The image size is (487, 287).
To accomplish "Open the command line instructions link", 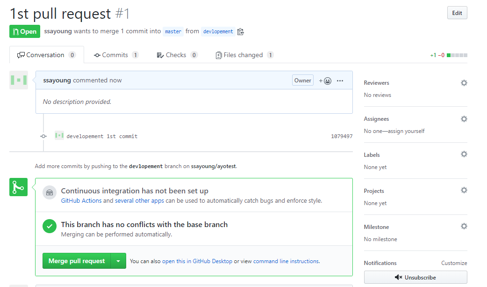I will click(x=286, y=261).
